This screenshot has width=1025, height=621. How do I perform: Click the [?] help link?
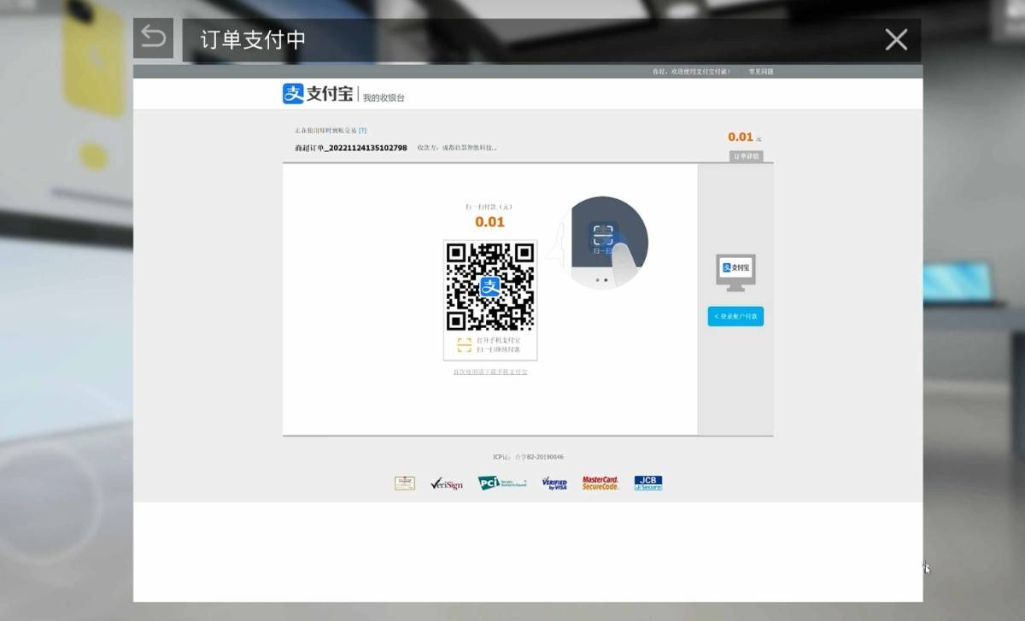[362, 131]
